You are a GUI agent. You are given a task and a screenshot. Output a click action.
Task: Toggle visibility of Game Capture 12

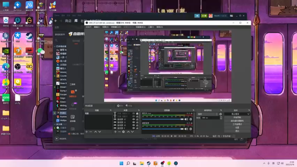tap(134, 119)
